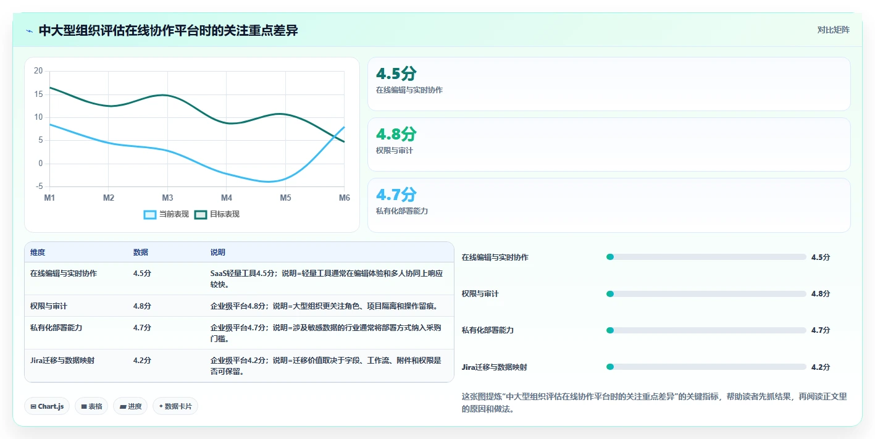Click the 在线编辑与实时协作 progress bar
This screenshot has height=439, width=875.
(x=706, y=257)
